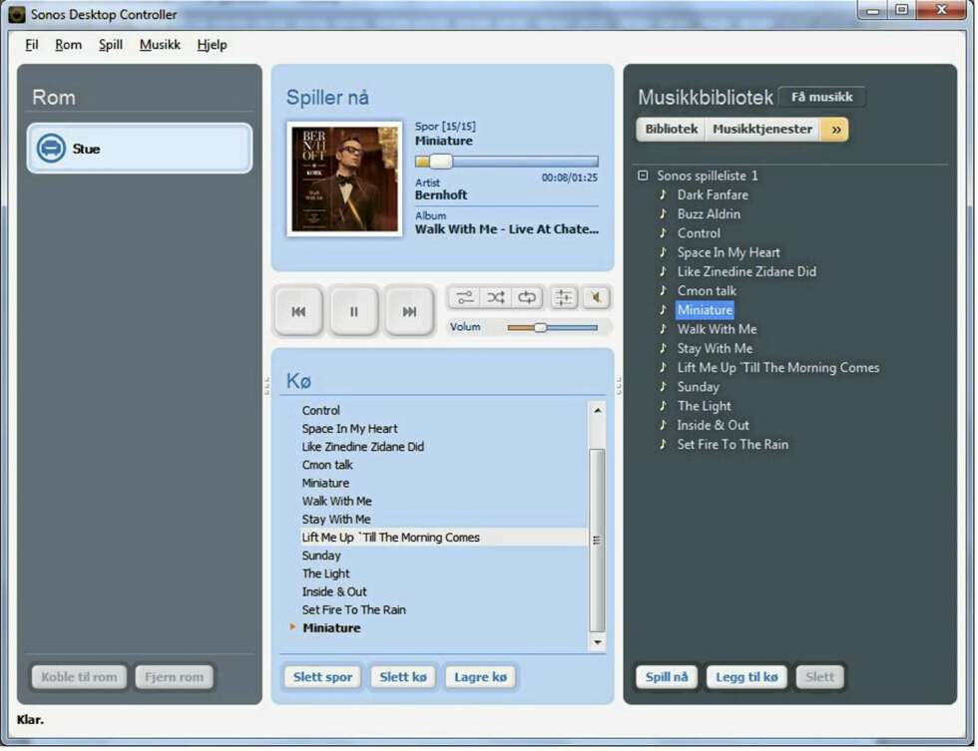The height and width of the screenshot is (751, 978).
Task: Collapse the Sonos spilleliste 1 tree
Action: pyautogui.click(x=643, y=176)
